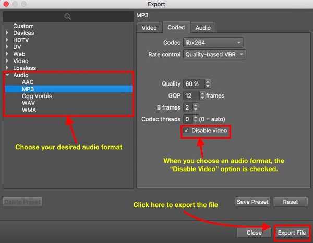The width and height of the screenshot is (313, 243).
Task: Click the Reset button
Action: [x=291, y=202]
